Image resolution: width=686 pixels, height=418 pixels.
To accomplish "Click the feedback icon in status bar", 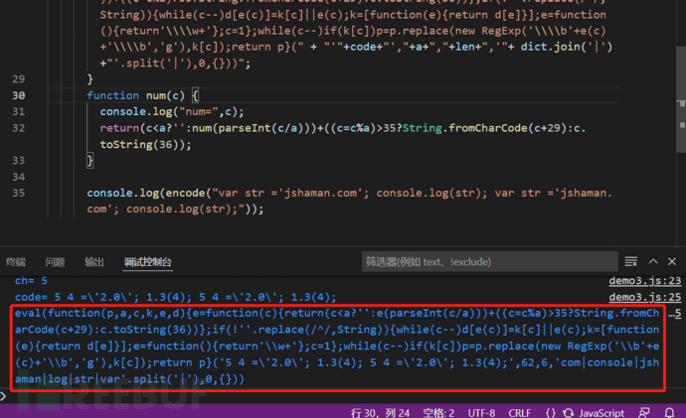I will click(x=644, y=413).
